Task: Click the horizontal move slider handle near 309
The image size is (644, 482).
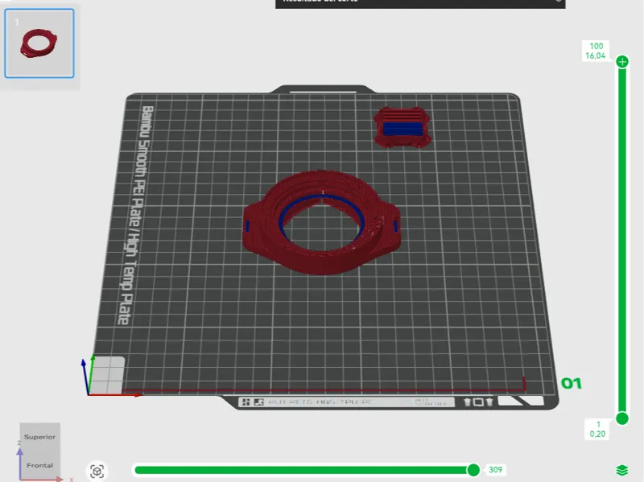Action: click(473, 470)
